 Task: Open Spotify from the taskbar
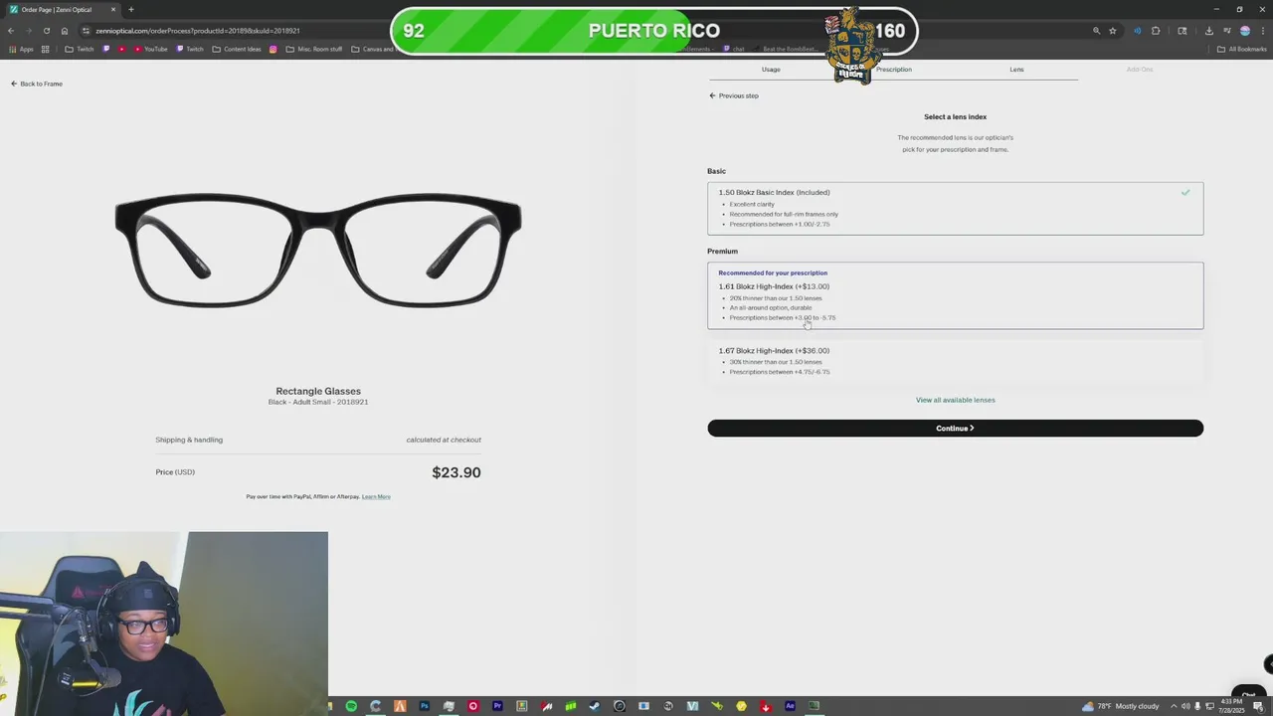pyautogui.click(x=351, y=706)
